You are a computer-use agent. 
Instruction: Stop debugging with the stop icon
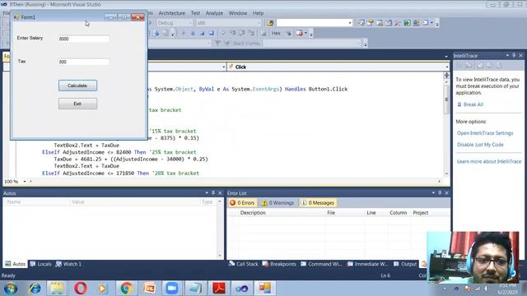tap(202, 33)
